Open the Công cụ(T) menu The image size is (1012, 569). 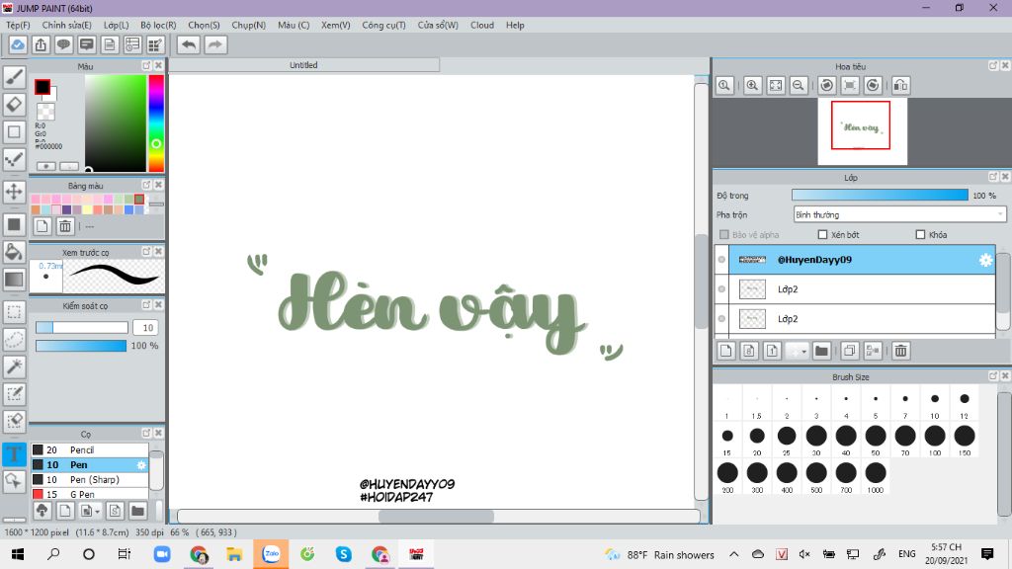point(384,25)
